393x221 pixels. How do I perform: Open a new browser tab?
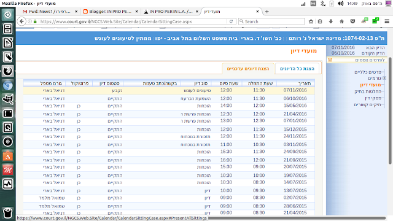click(267, 11)
